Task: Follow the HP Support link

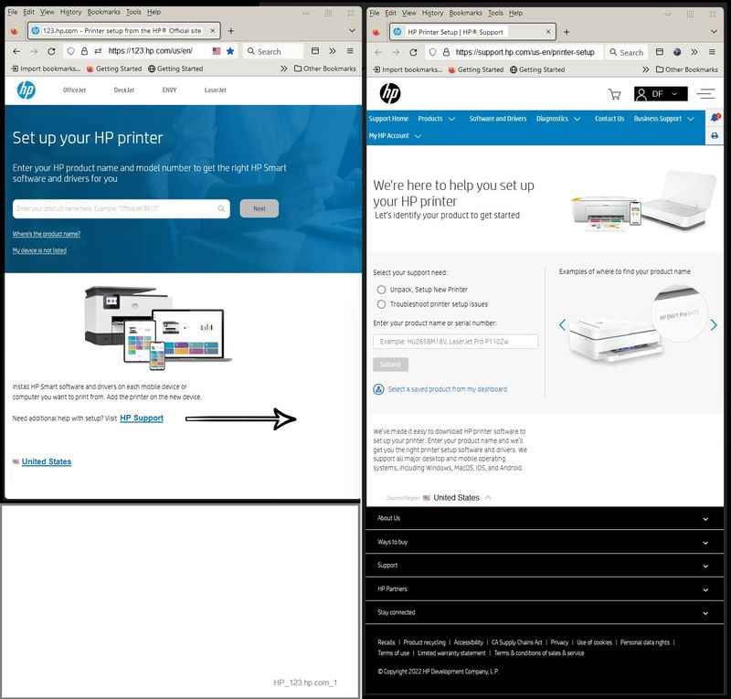Action: [x=142, y=418]
